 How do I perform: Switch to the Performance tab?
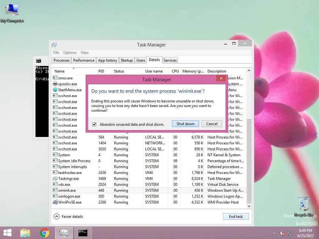pyautogui.click(x=83, y=60)
